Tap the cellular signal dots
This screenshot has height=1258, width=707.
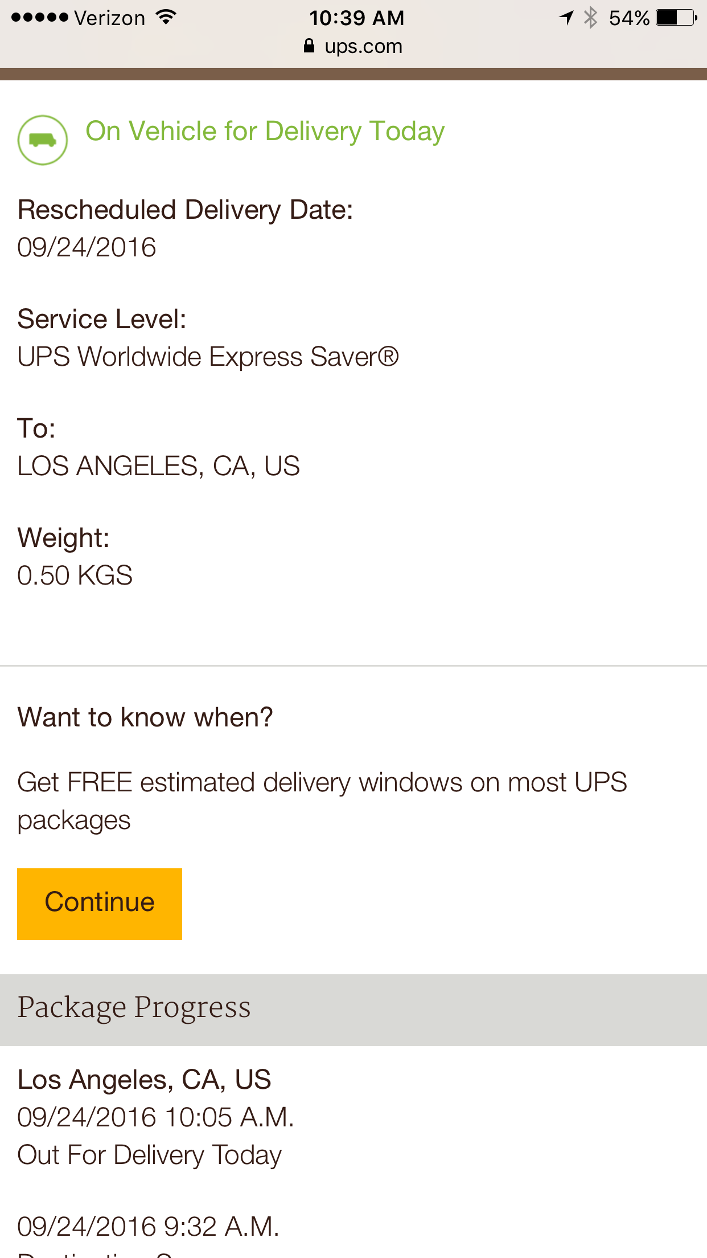click(x=39, y=18)
